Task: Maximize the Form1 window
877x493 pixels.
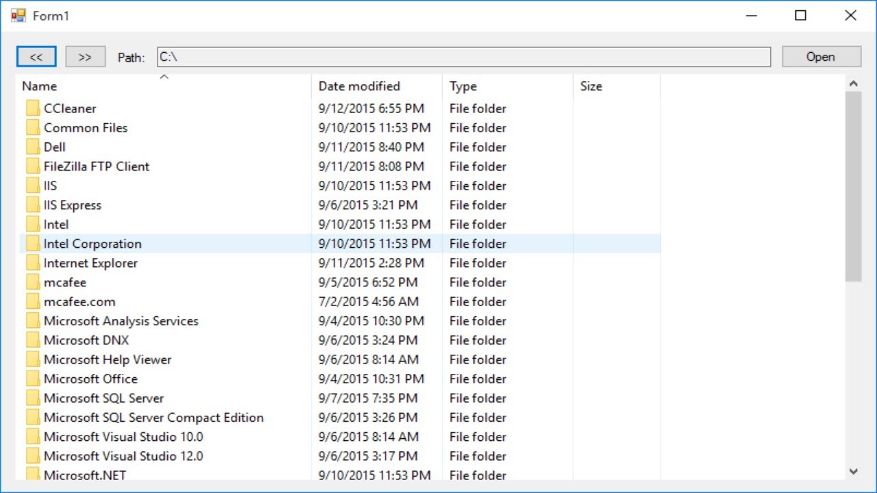Action: (800, 15)
